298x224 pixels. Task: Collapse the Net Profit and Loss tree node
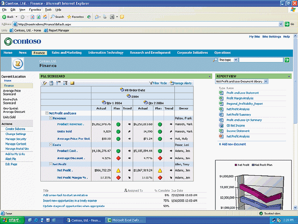[47, 113]
